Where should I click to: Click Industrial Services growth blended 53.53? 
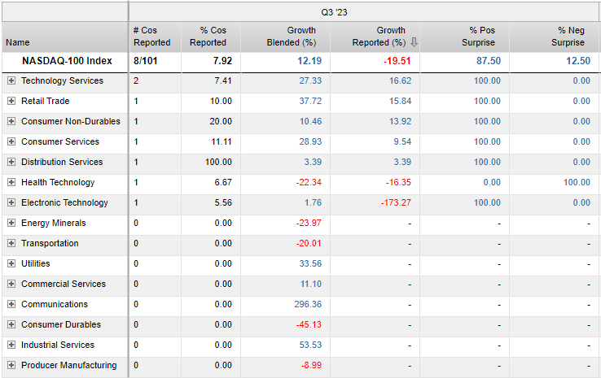(310, 345)
